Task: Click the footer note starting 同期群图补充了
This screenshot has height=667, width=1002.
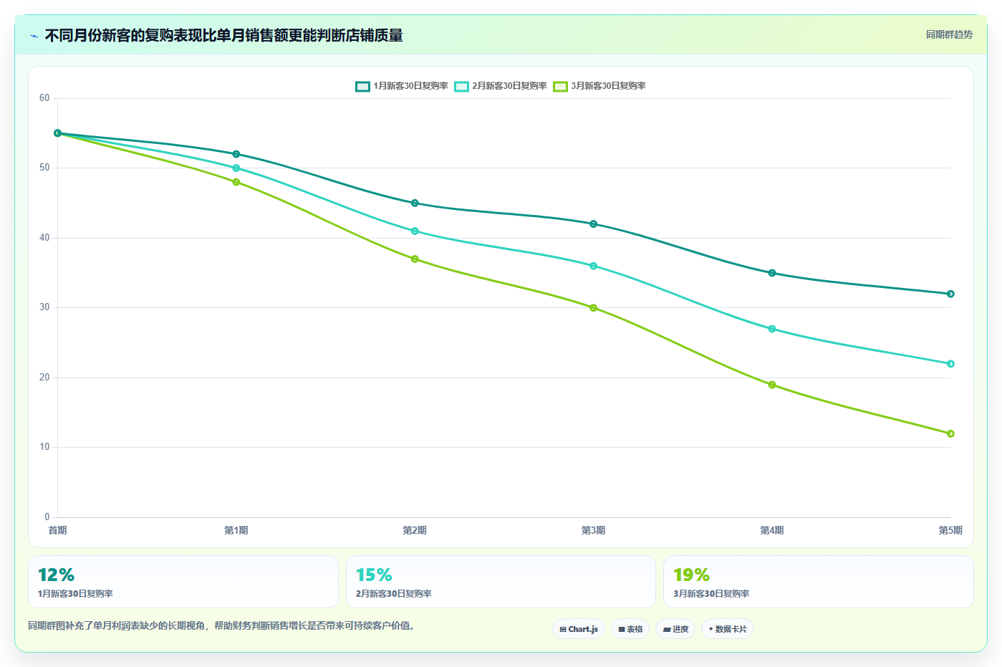Action: click(221, 625)
